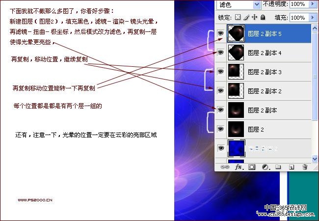
Task: Open the 填充 slider arrow
Action: point(314,17)
